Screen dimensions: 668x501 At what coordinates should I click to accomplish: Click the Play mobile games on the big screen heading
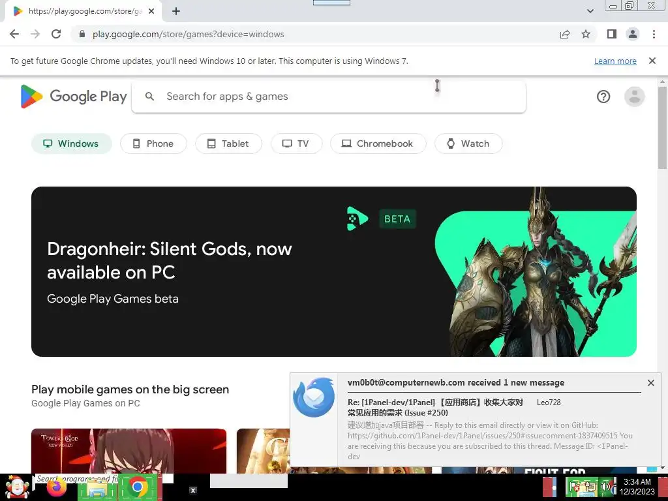(x=130, y=389)
